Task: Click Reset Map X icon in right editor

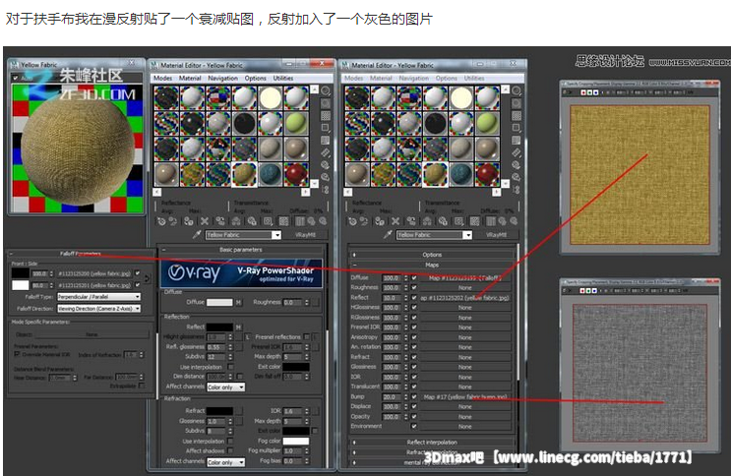Action: pos(396,221)
